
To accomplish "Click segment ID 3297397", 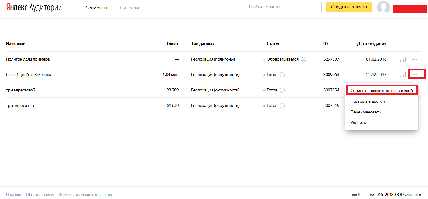I will click(x=331, y=59).
